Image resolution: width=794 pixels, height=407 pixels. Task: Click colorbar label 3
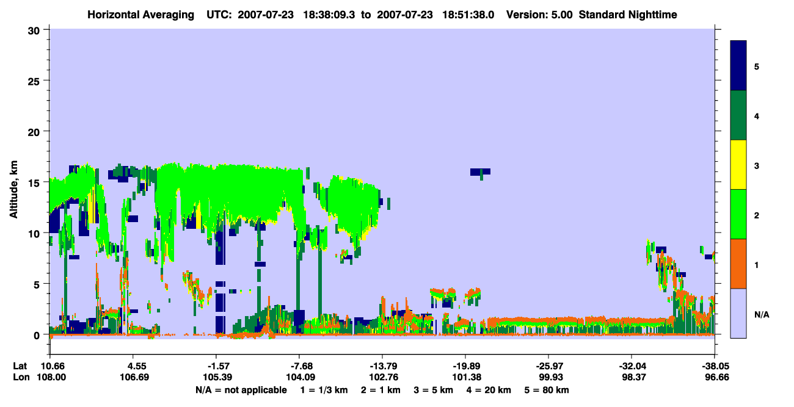[757, 165]
